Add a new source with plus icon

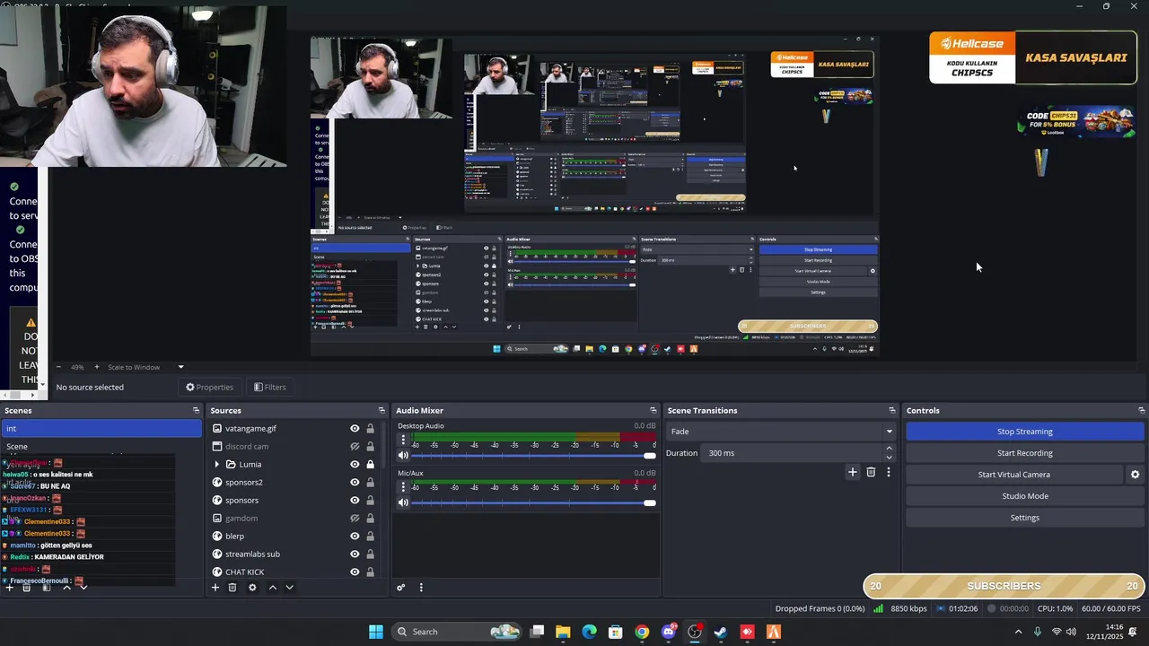[215, 588]
